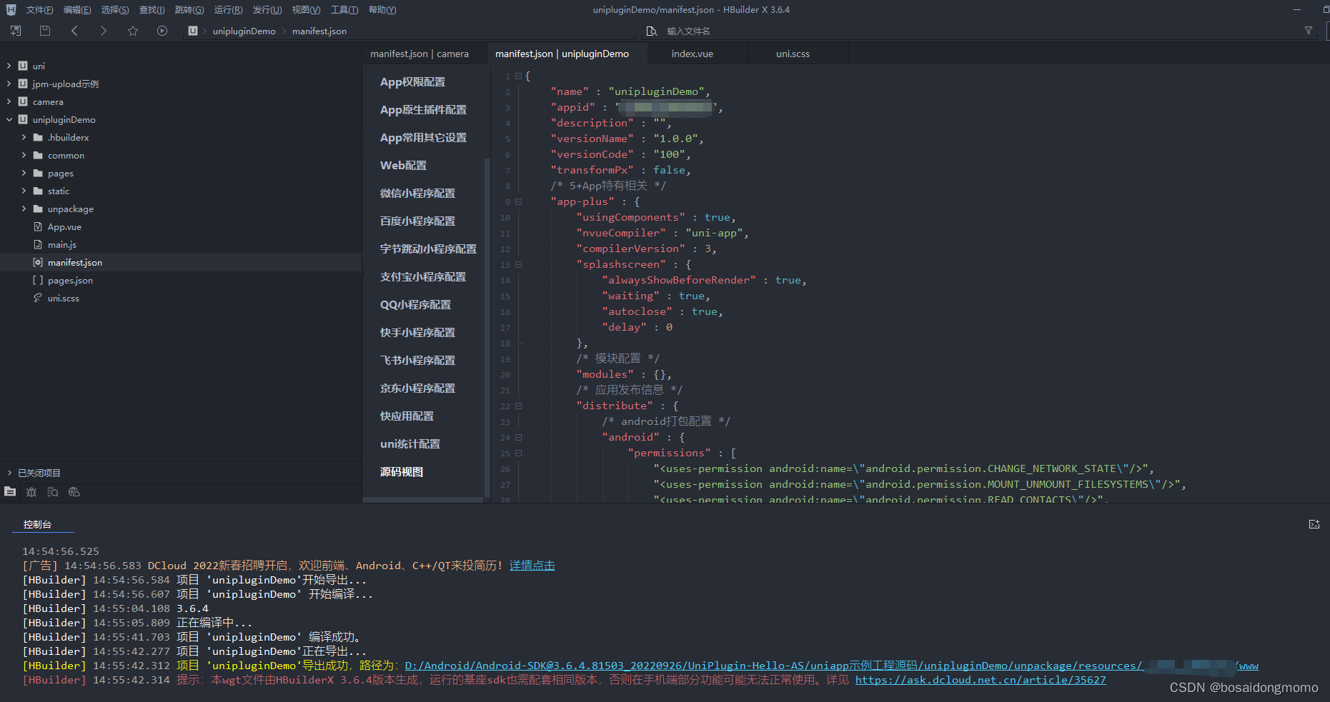This screenshot has width=1330, height=702.
Task: Open Web配置 section
Action: click(403, 166)
